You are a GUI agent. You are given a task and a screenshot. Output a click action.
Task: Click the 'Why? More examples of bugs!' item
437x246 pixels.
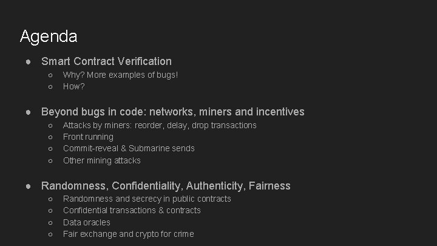point(120,75)
